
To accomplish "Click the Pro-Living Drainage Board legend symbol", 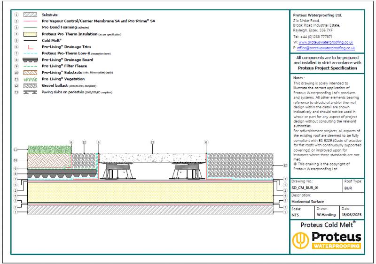I will [x=30, y=60].
